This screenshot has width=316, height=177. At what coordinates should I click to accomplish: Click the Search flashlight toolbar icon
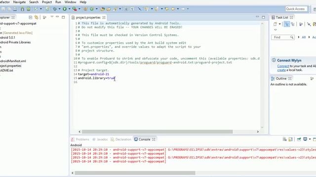115,9
